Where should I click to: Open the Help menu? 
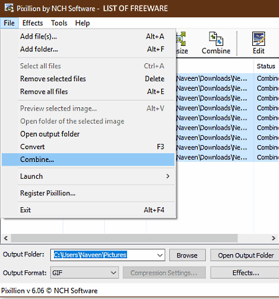pos(82,23)
